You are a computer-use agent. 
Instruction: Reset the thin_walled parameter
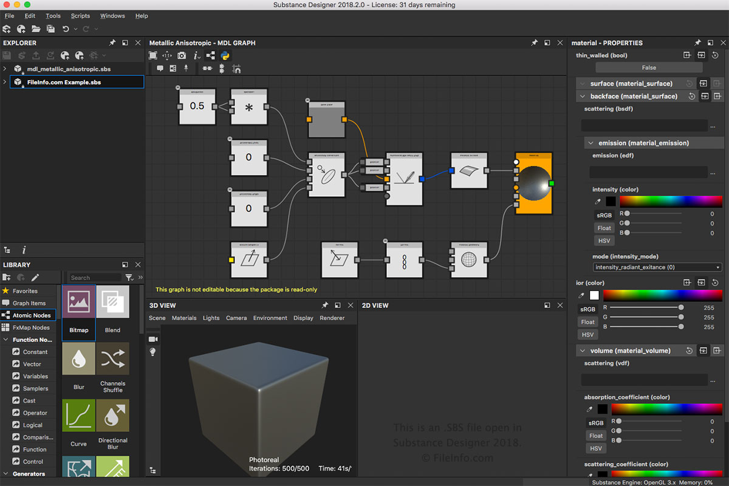714,55
